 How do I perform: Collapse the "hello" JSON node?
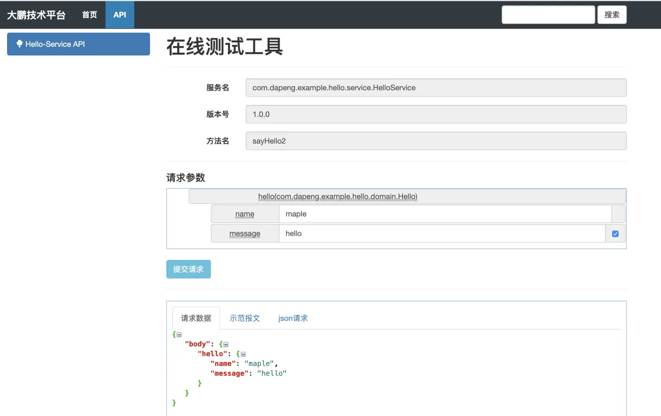click(x=243, y=354)
